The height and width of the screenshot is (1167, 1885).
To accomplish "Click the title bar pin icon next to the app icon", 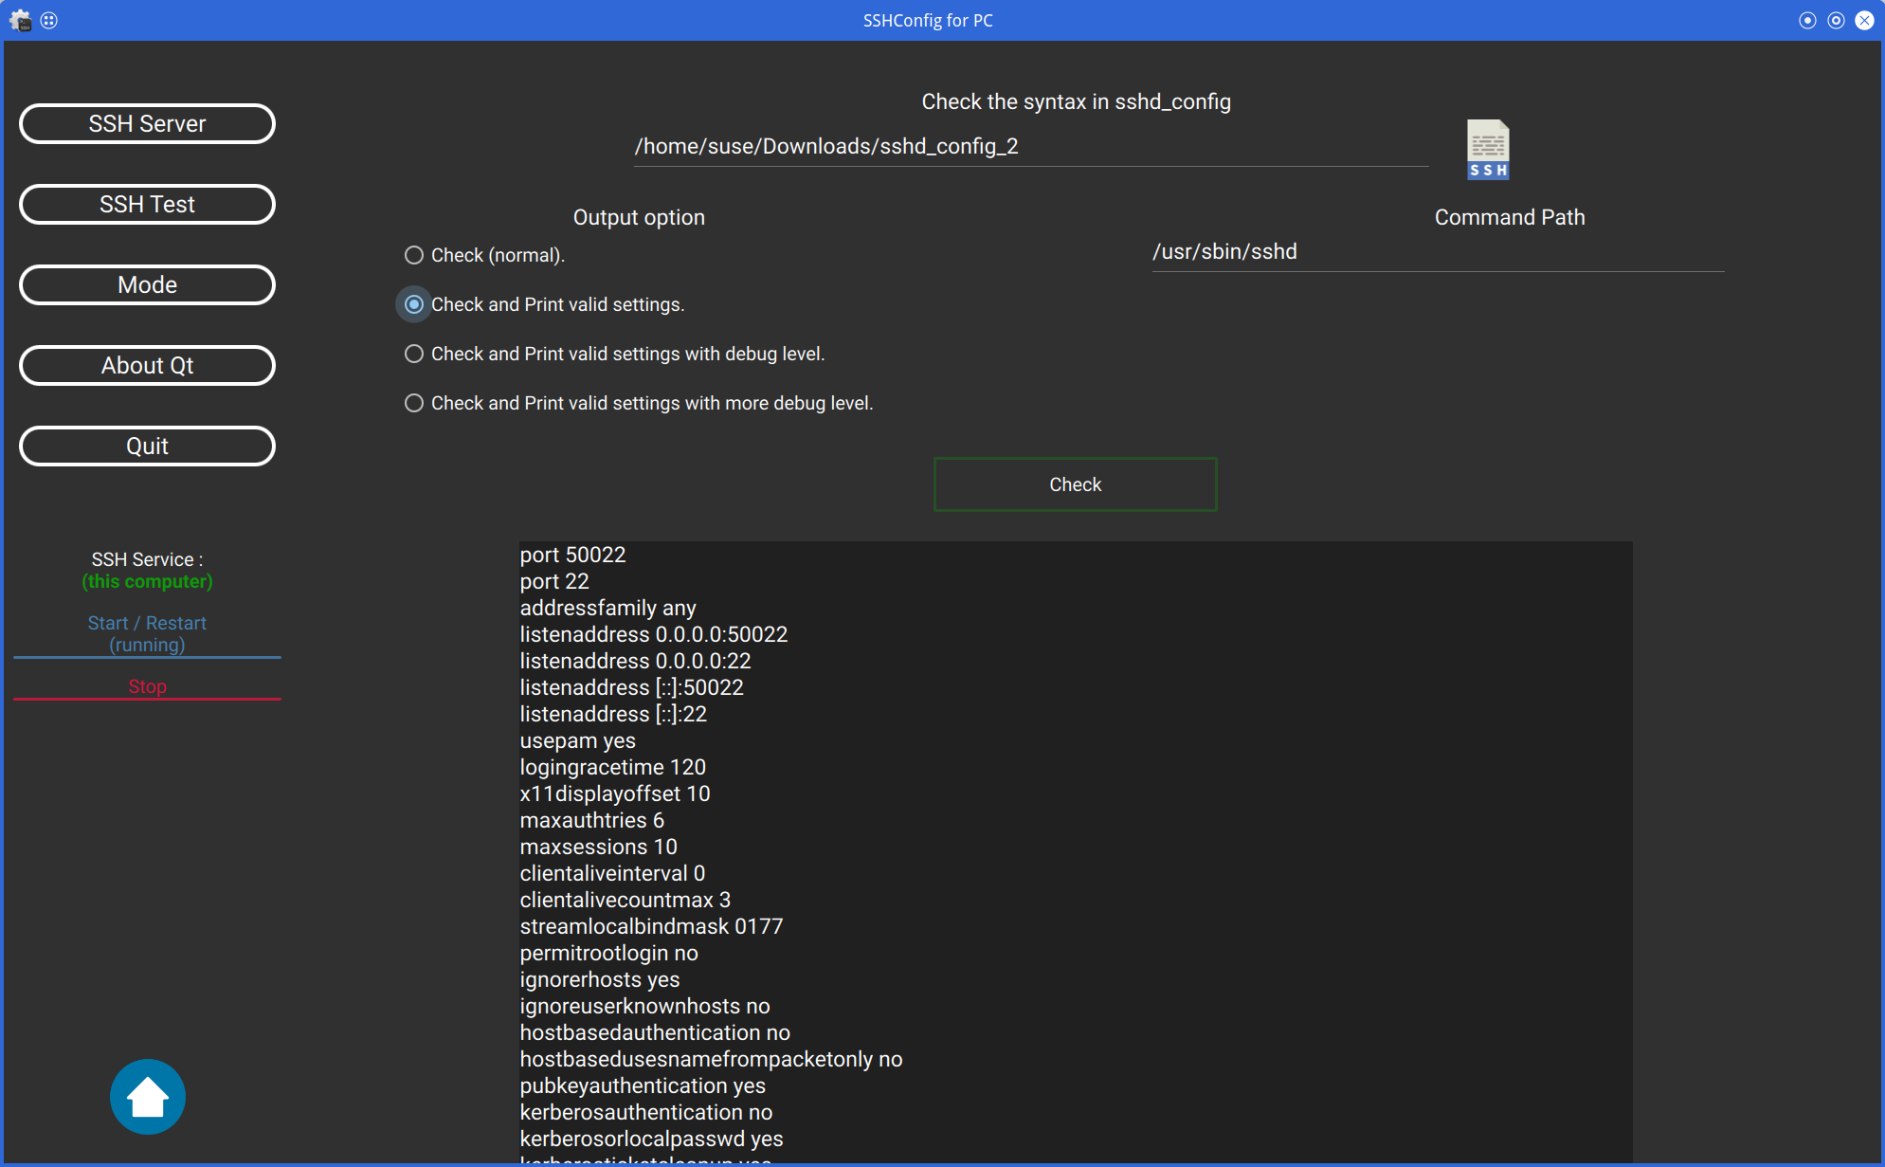I will coord(49,20).
